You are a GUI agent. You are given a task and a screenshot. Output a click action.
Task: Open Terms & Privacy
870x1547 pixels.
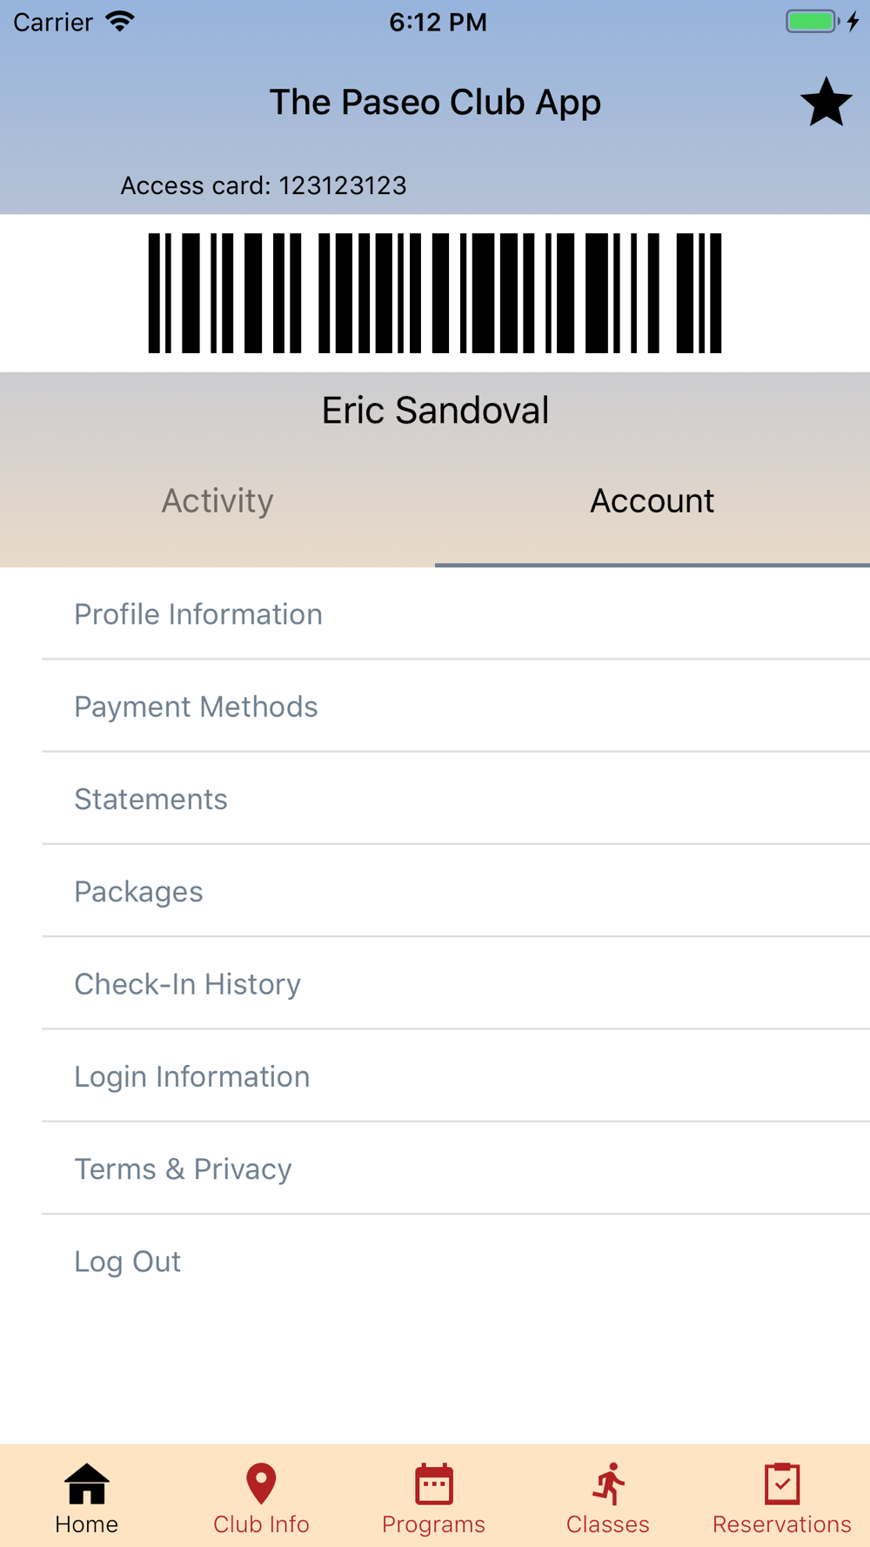click(183, 1169)
